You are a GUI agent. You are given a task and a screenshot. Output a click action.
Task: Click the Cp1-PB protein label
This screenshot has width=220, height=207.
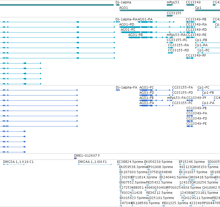[208, 93]
